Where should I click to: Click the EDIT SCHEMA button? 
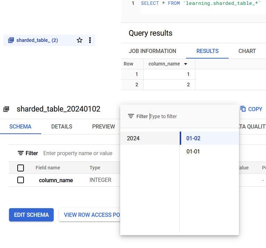click(x=32, y=215)
